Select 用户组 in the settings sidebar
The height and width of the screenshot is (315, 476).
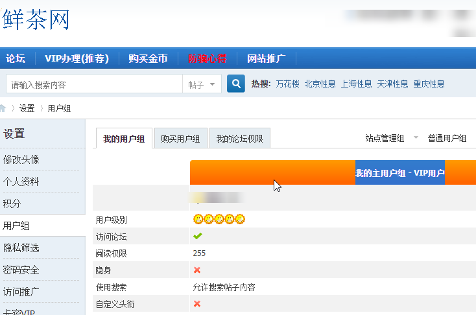click(x=16, y=226)
